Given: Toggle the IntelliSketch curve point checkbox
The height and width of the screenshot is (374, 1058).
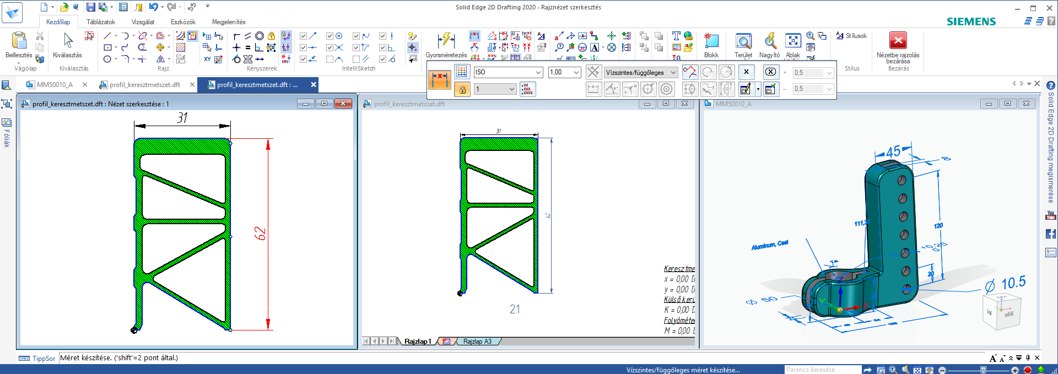Looking at the screenshot, I should [x=356, y=36].
